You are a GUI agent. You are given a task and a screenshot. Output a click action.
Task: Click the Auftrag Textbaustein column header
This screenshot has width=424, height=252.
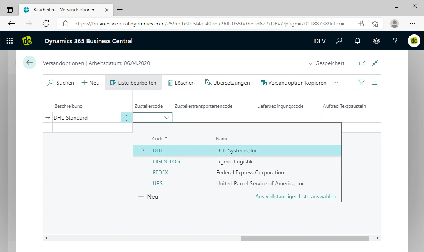344,106
